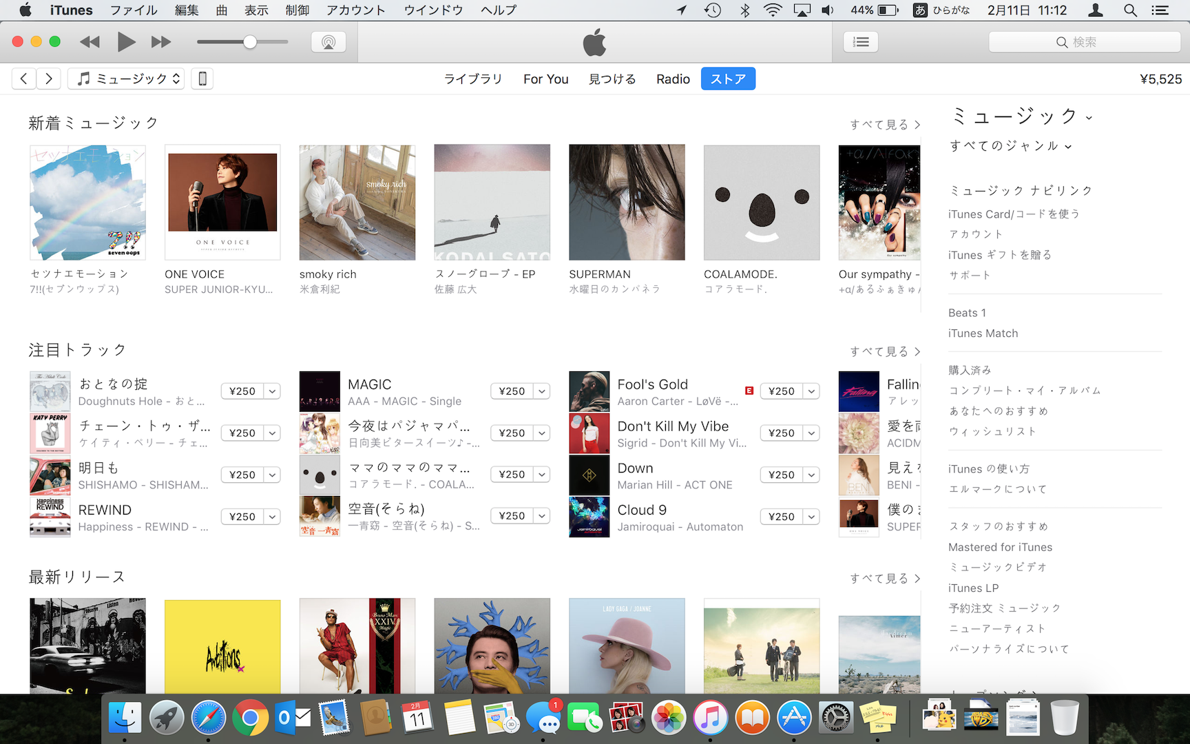This screenshot has height=744, width=1190.
Task: Click the play button in toolbar
Action: coord(126,42)
